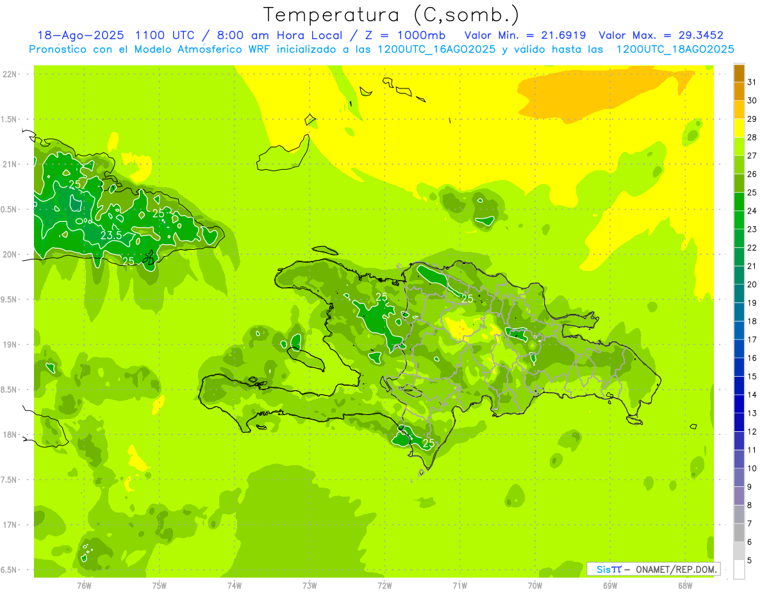Viewport: 769px width, 594px height.
Task: Click the legend value '6'
Action: [x=750, y=543]
